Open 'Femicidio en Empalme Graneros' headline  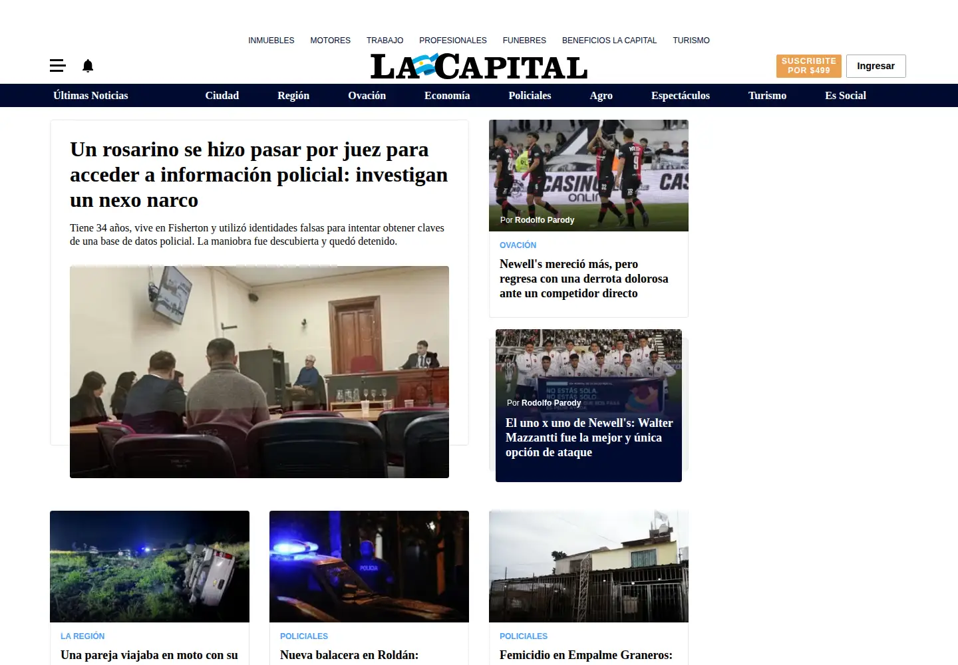click(x=586, y=655)
